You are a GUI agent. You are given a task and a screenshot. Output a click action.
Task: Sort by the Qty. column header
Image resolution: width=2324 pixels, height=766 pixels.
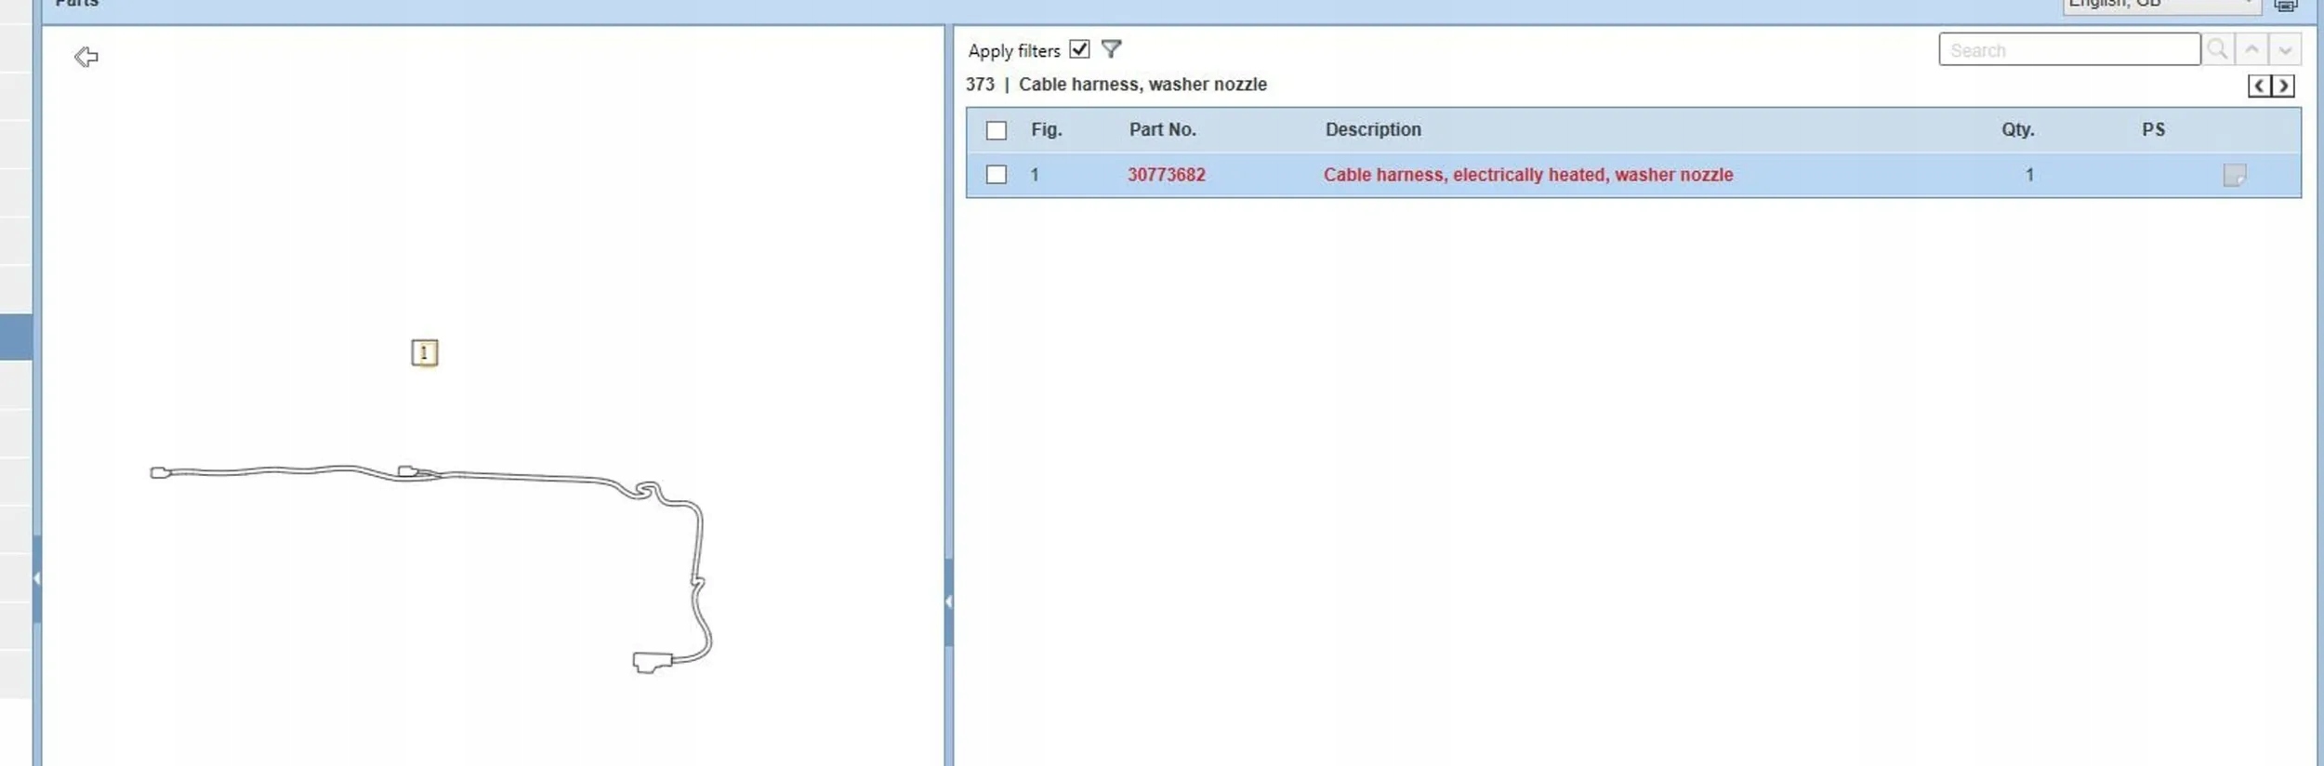click(2018, 130)
